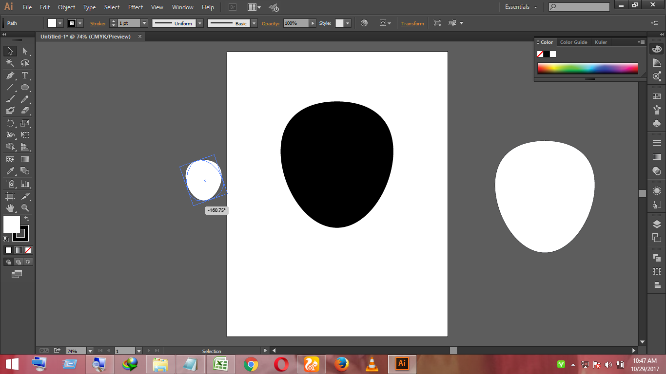The width and height of the screenshot is (666, 374).
Task: Reset to default fill and stroke
Action: click(x=6, y=239)
